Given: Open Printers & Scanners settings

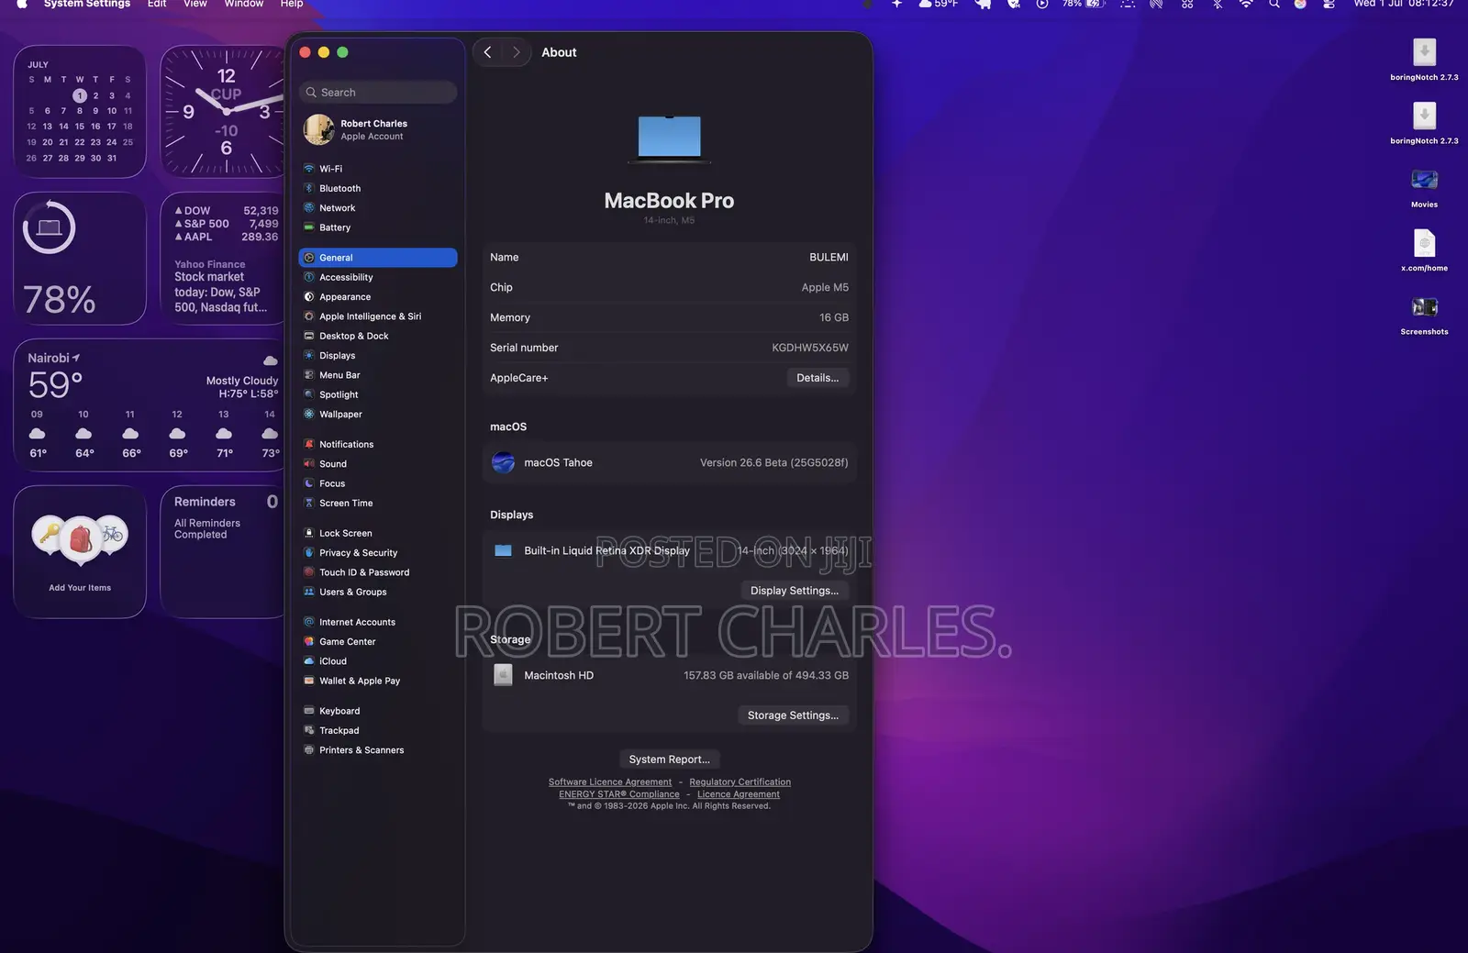Looking at the screenshot, I should pos(377,750).
